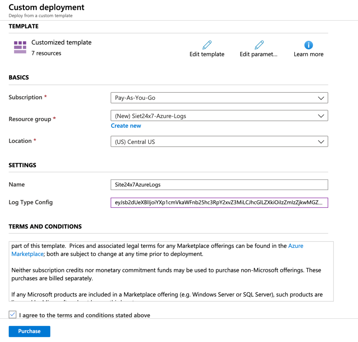
Task: Select the Name input field
Action: point(219,185)
